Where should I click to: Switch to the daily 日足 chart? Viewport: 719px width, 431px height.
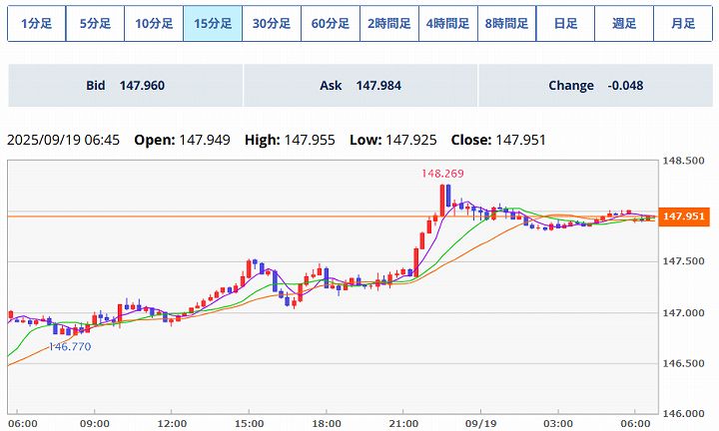[565, 23]
